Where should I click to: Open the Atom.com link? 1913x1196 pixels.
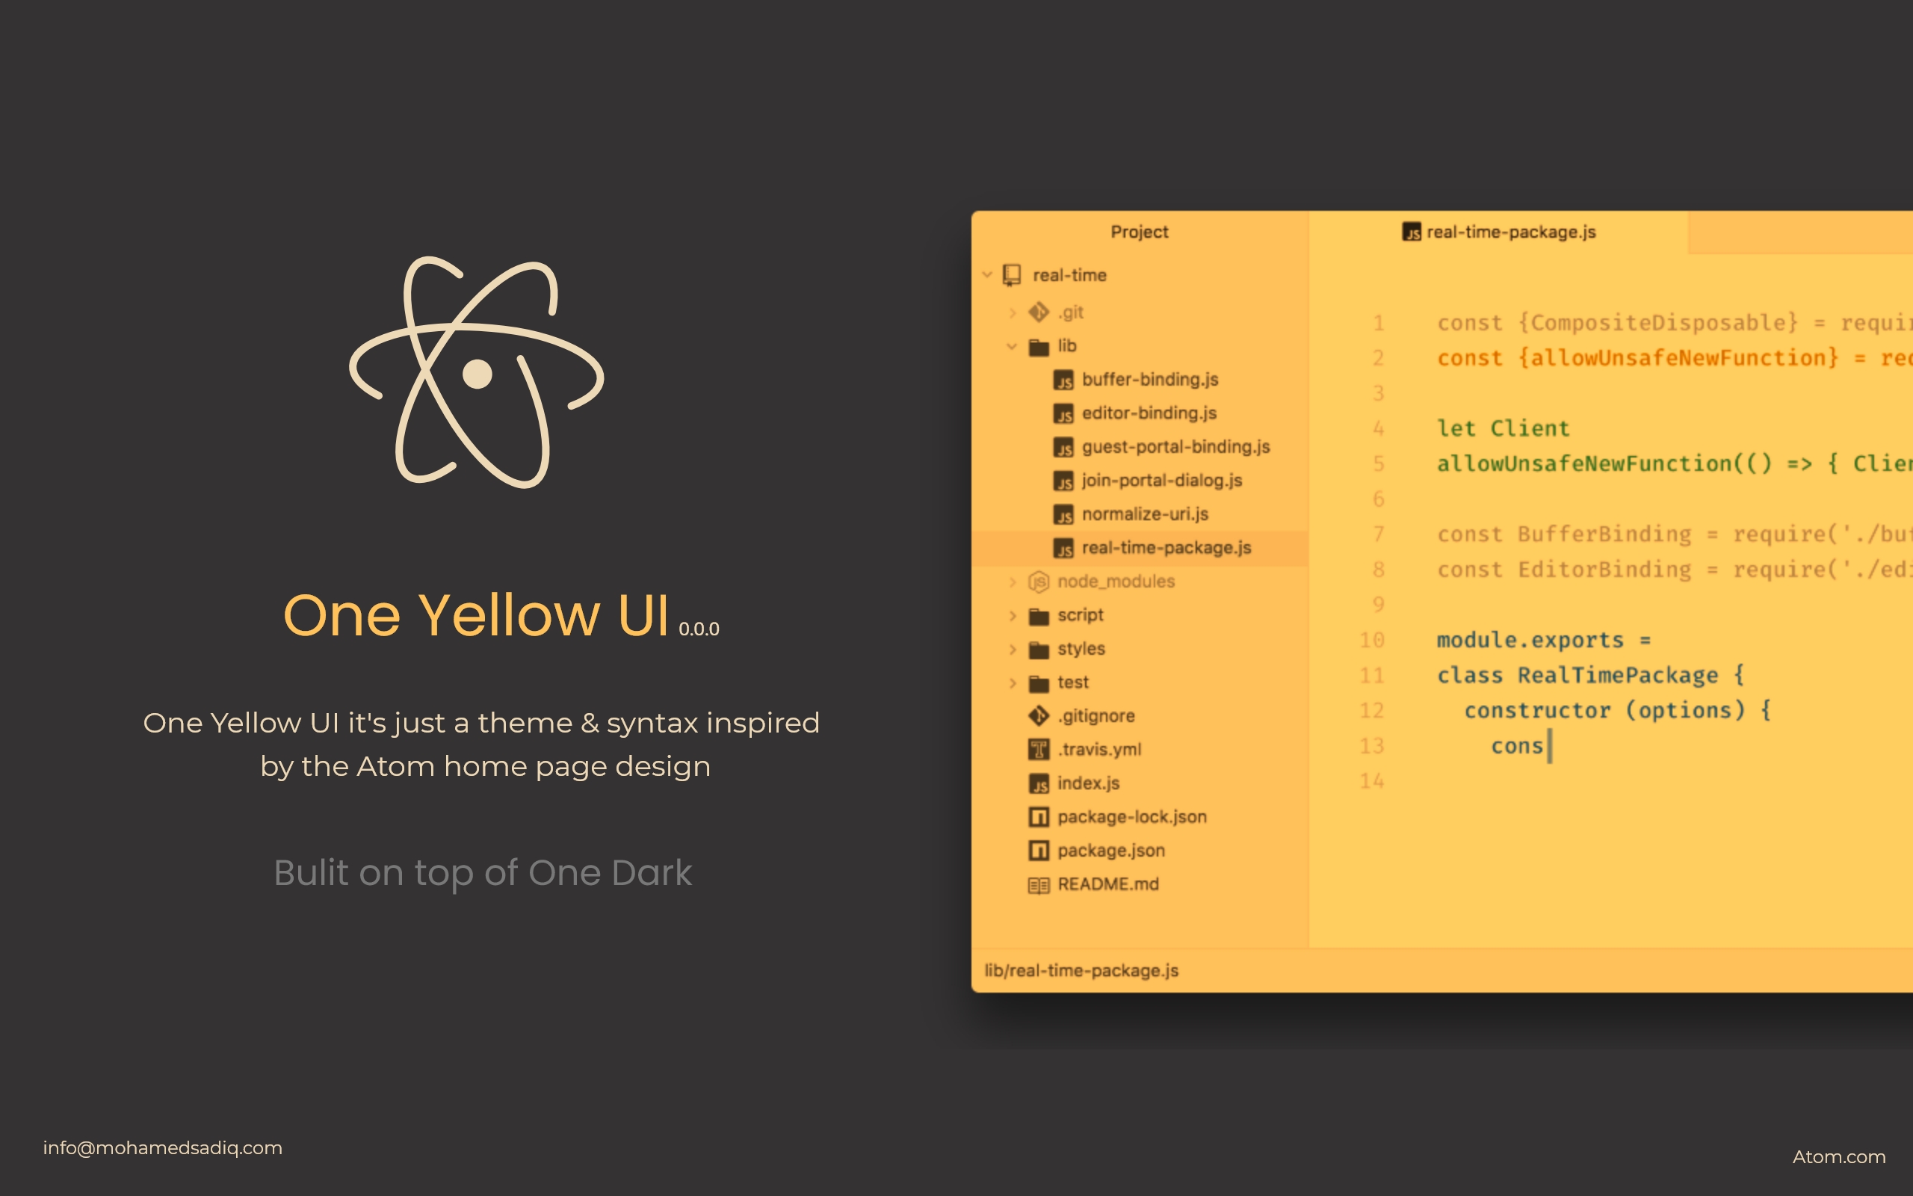(1839, 1156)
